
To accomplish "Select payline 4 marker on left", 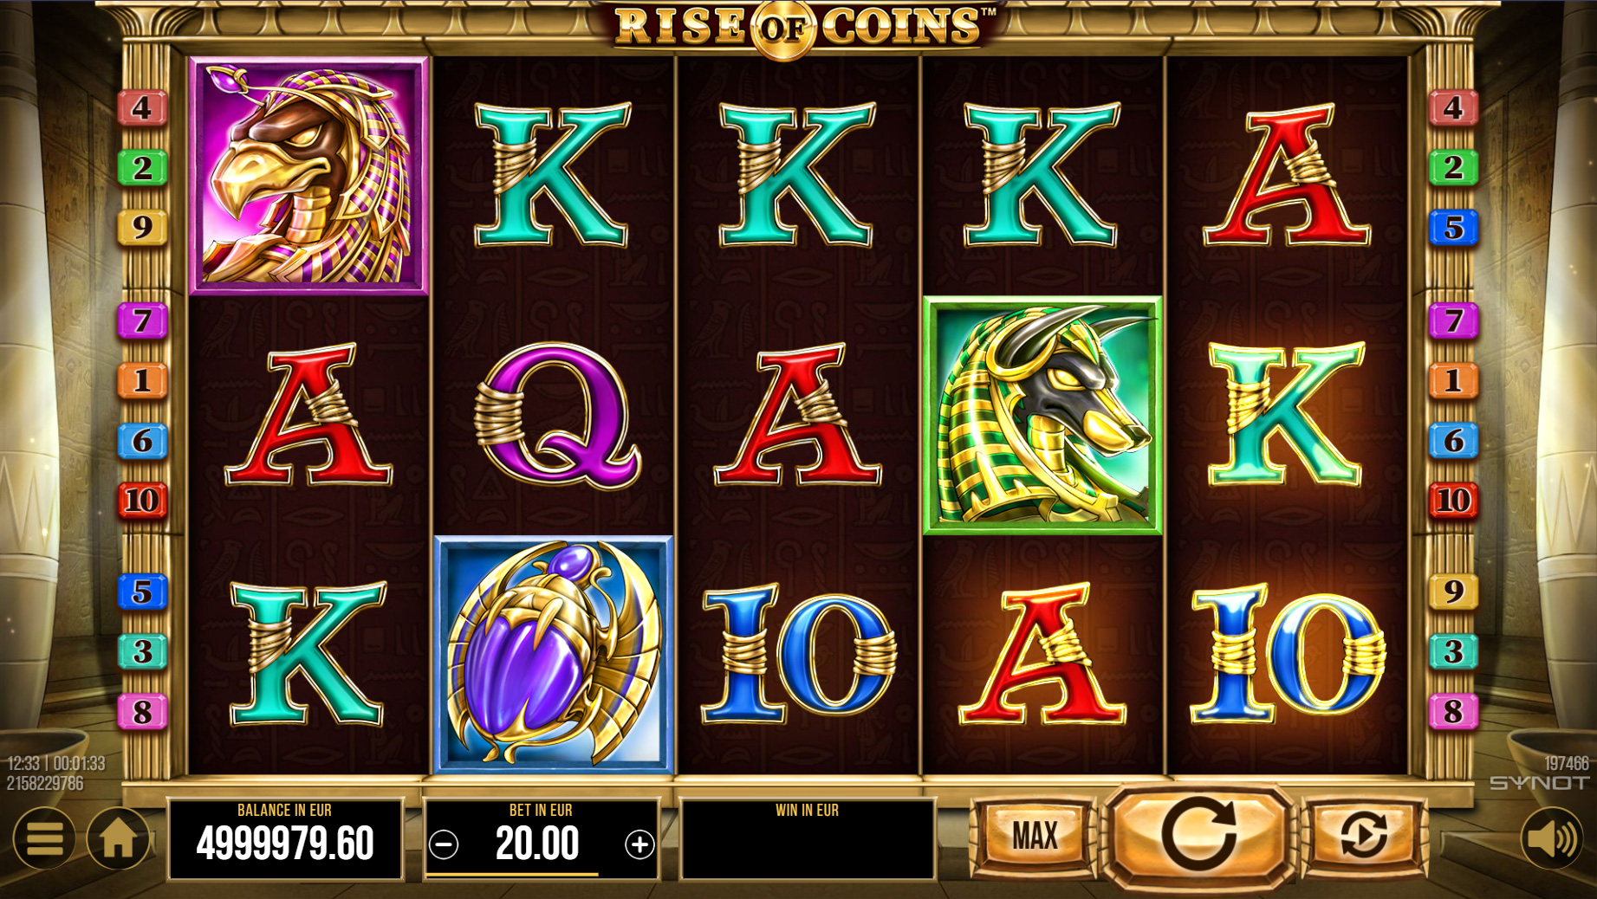I will [143, 108].
